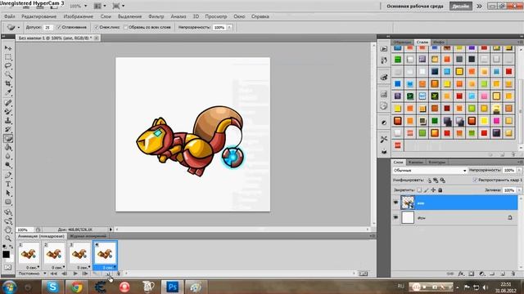Select the Clone Stamp tool
Screen dimensions: 524x294
pyautogui.click(x=8, y=120)
